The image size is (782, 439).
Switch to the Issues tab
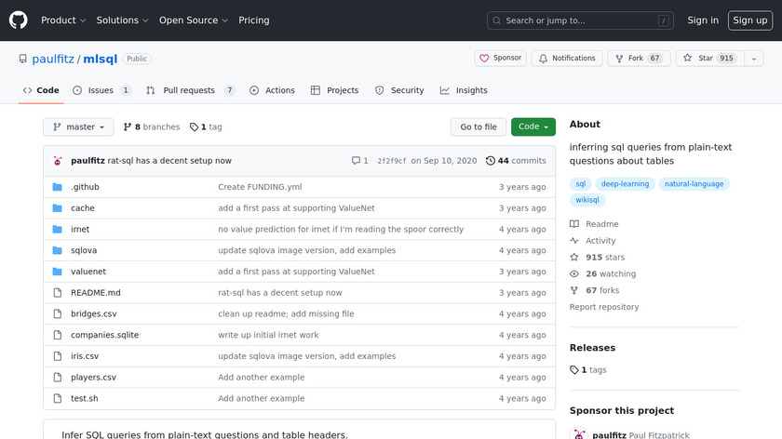point(101,90)
